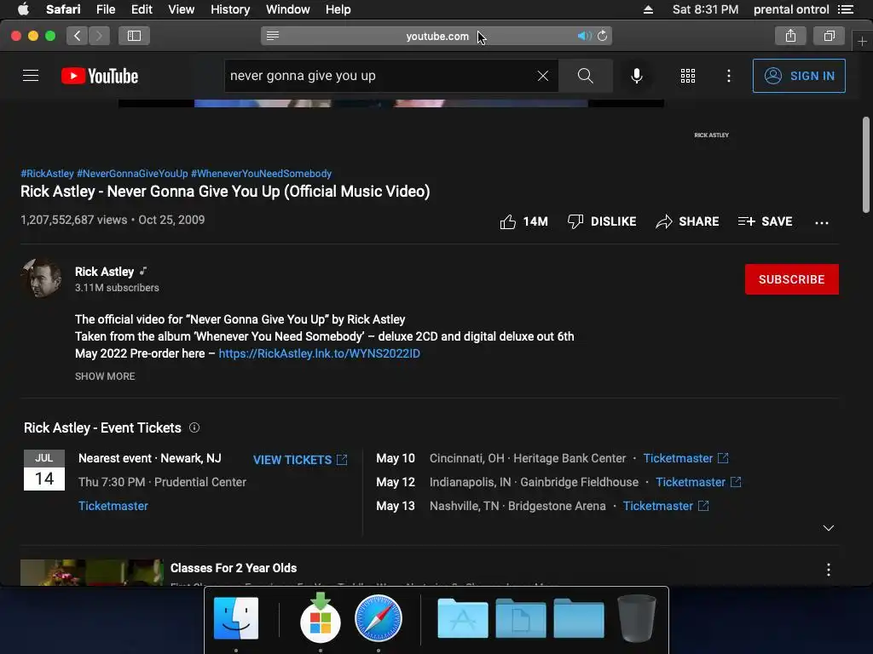Go to the YouTube home logo

(100, 76)
